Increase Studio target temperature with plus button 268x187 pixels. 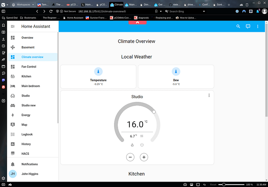(144, 157)
